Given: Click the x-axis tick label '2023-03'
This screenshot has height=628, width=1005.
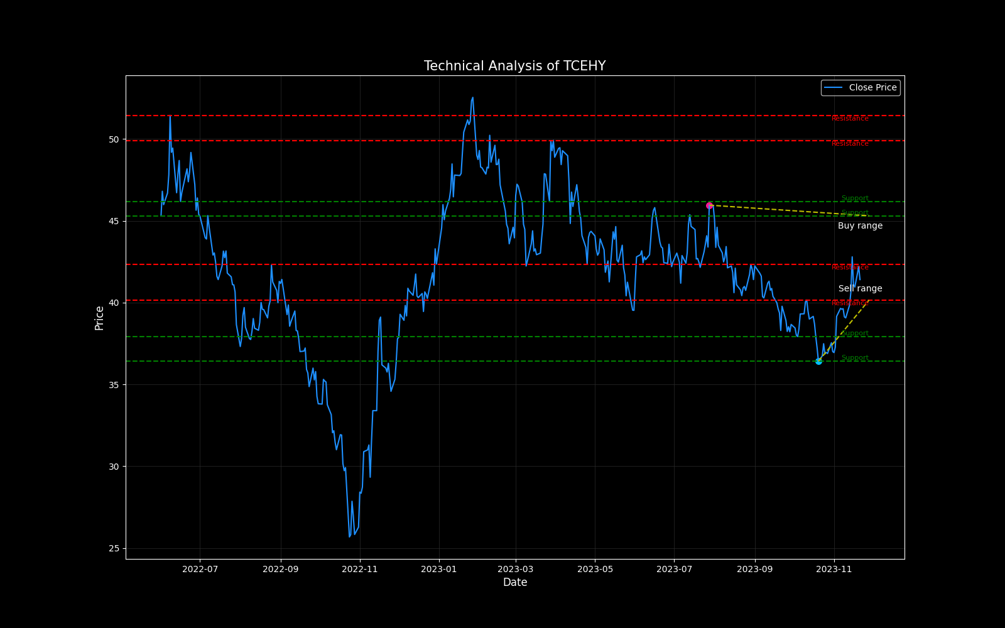Looking at the screenshot, I should tap(516, 570).
